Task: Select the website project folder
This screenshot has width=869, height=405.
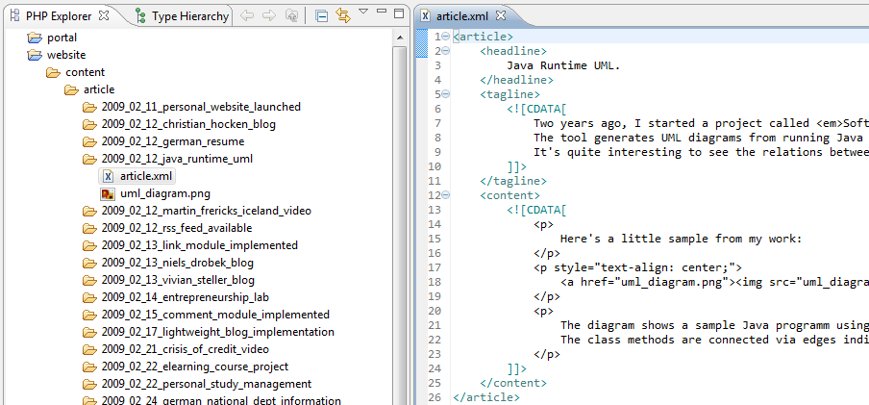Action: (x=66, y=55)
